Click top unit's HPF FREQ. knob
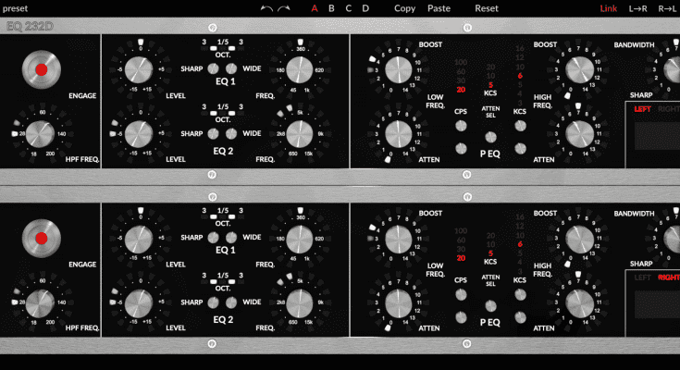Viewport: 680px width, 370px height. pos(42,135)
